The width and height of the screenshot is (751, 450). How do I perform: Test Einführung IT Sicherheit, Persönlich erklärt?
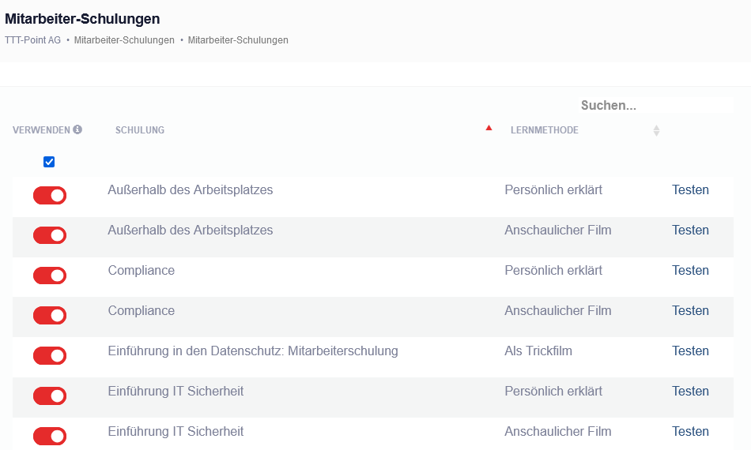(x=690, y=392)
